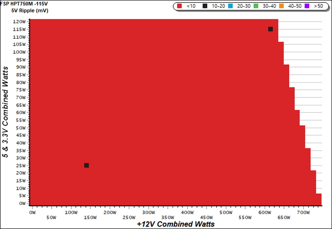The width and height of the screenshot is (332, 229).
Task: Click the red <10 legend swatch
Action: coord(179,6)
